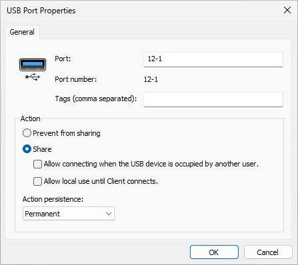Dismiss the dialog with Cancel button

click(x=268, y=252)
